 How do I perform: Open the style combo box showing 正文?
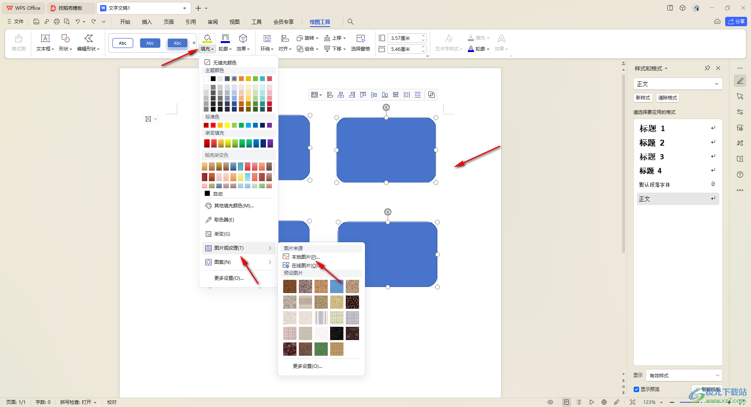677,84
